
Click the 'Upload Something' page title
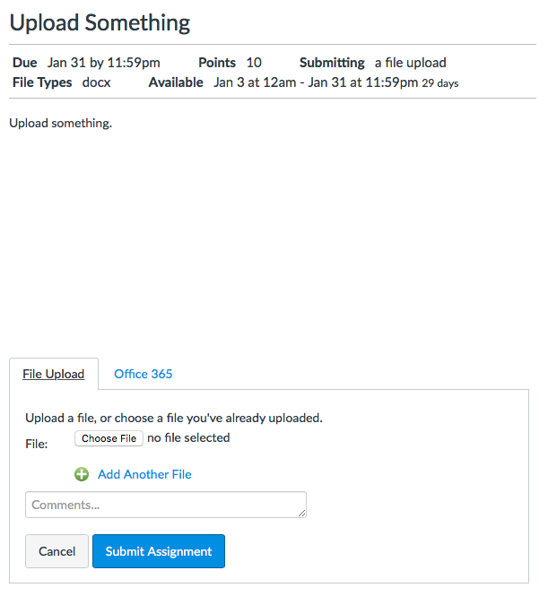click(100, 22)
